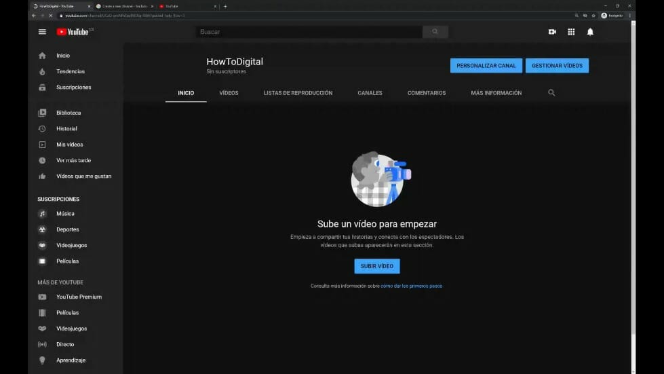Click the Deportes label
The image size is (664, 374).
68,229
